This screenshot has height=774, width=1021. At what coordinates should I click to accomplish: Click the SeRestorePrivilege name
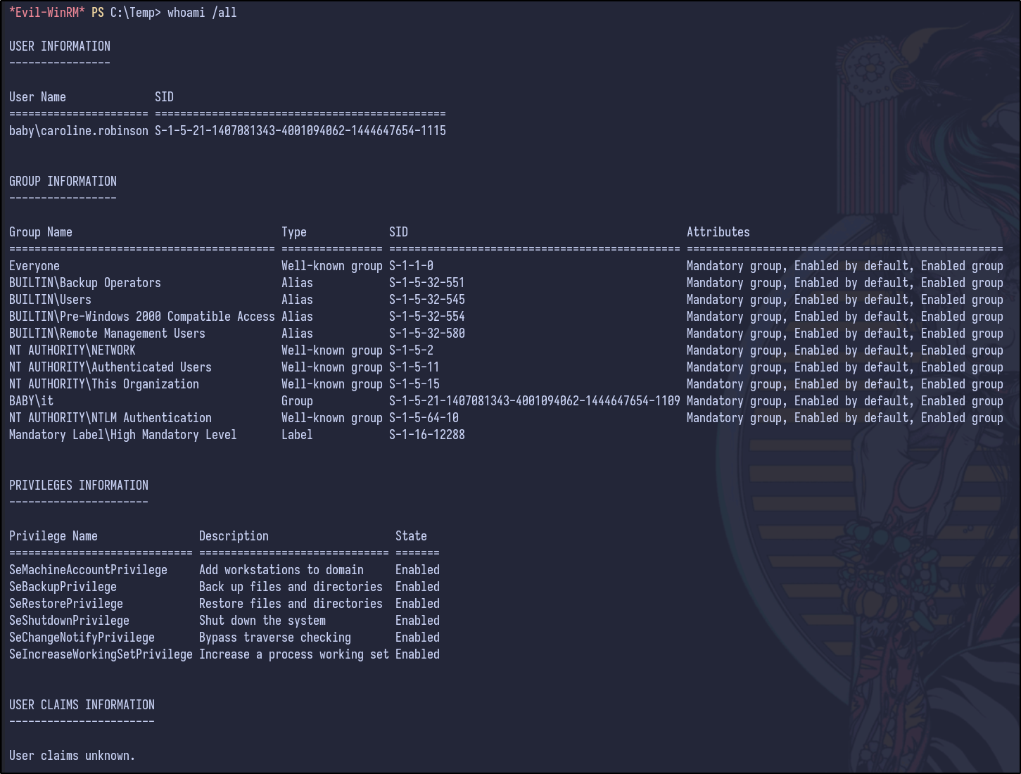pyautogui.click(x=66, y=604)
